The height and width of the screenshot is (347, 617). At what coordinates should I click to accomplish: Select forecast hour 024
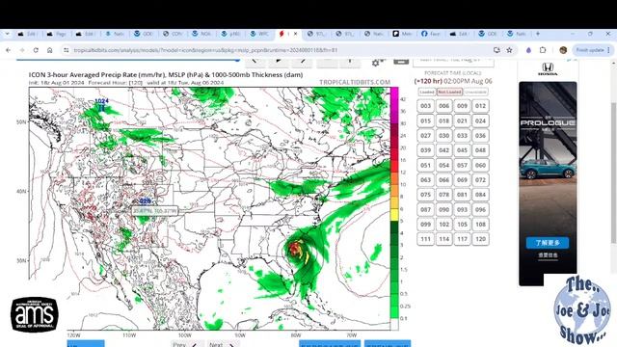[x=480, y=120]
